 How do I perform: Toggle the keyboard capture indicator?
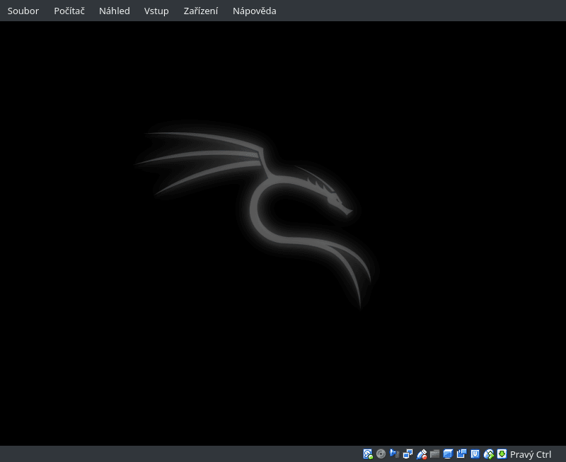[500, 454]
